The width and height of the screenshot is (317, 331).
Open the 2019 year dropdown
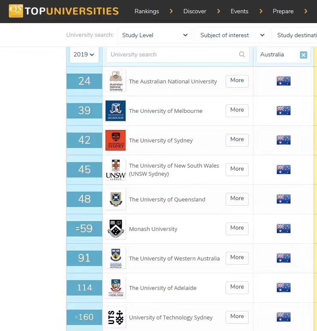(84, 54)
